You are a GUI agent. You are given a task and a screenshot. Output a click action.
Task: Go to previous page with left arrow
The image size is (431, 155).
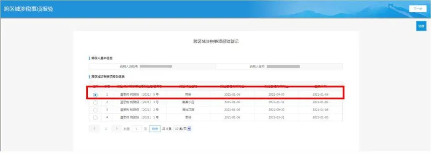(94, 129)
